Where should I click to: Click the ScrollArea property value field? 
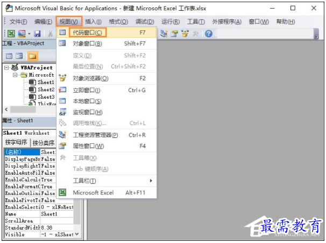coord(56,221)
